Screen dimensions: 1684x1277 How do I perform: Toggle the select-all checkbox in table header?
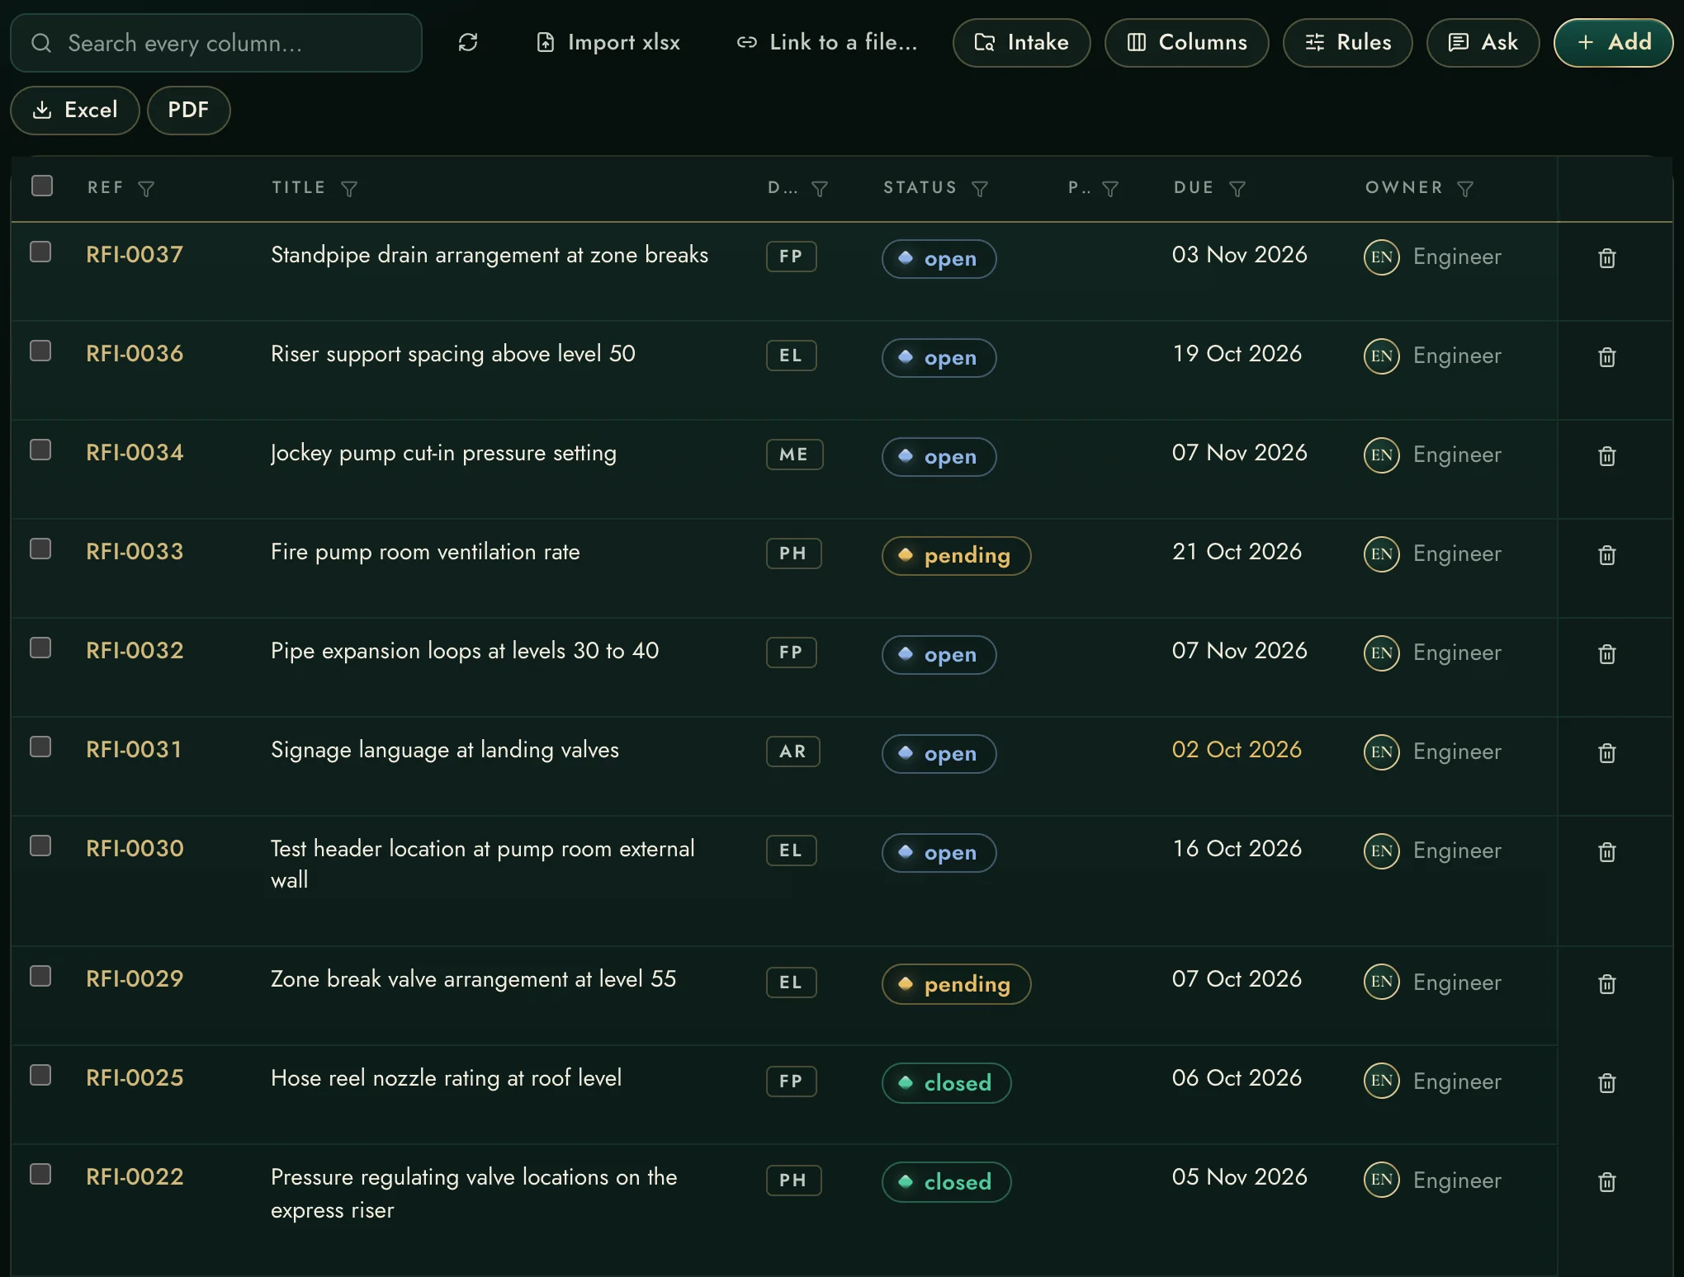[42, 186]
